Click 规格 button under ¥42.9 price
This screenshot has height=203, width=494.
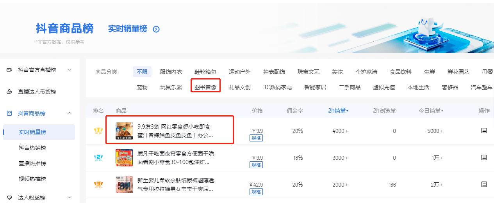tap(256, 192)
